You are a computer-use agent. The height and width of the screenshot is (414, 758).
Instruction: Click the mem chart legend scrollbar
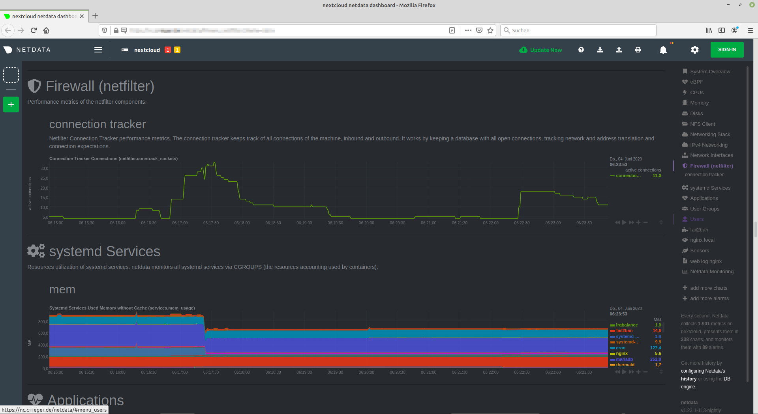point(664,327)
